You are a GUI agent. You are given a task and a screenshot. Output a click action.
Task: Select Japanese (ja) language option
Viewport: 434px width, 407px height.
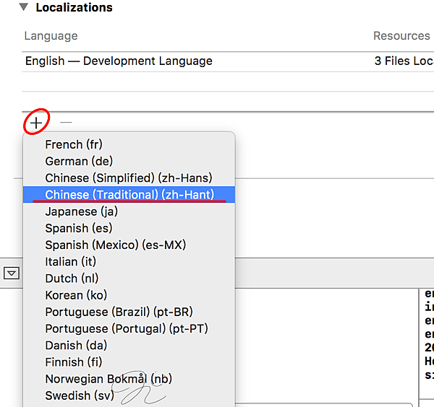point(81,211)
